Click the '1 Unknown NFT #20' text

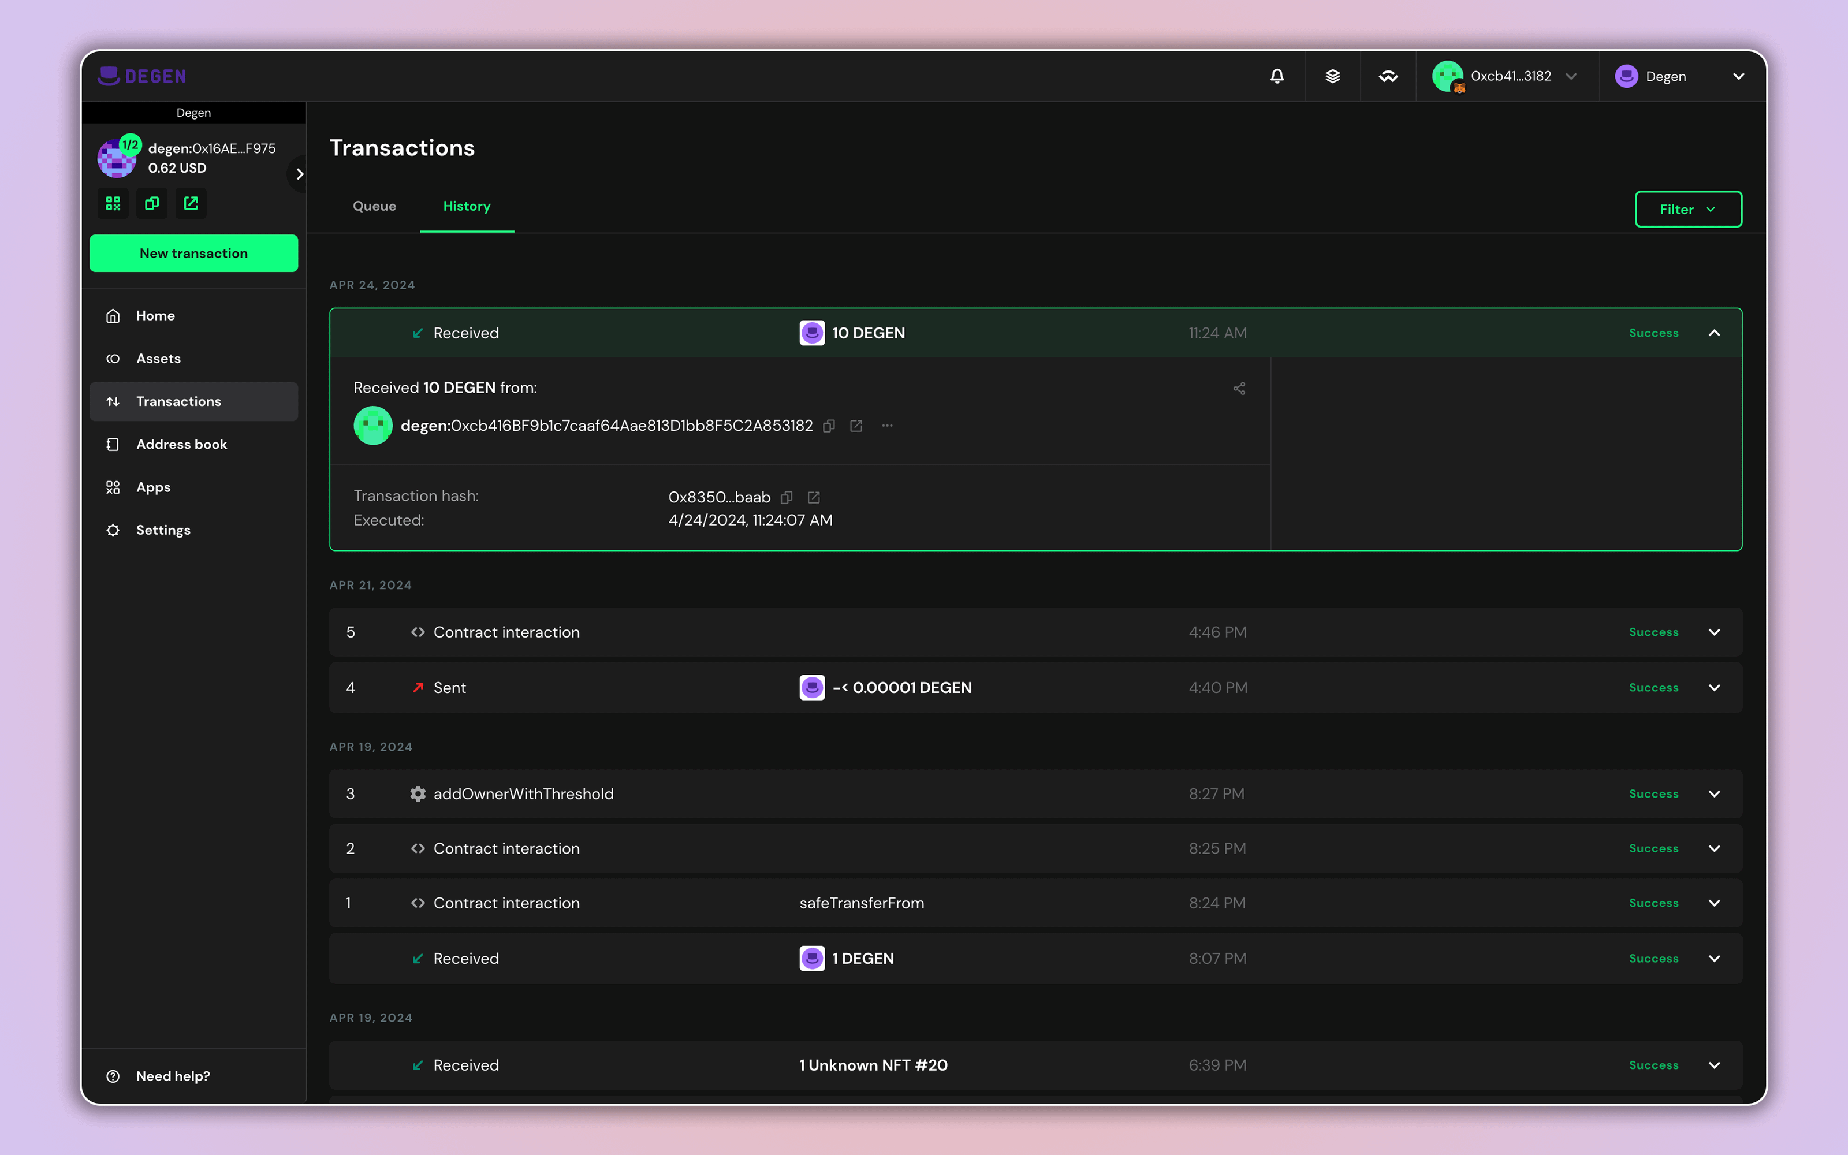pyautogui.click(x=873, y=1065)
